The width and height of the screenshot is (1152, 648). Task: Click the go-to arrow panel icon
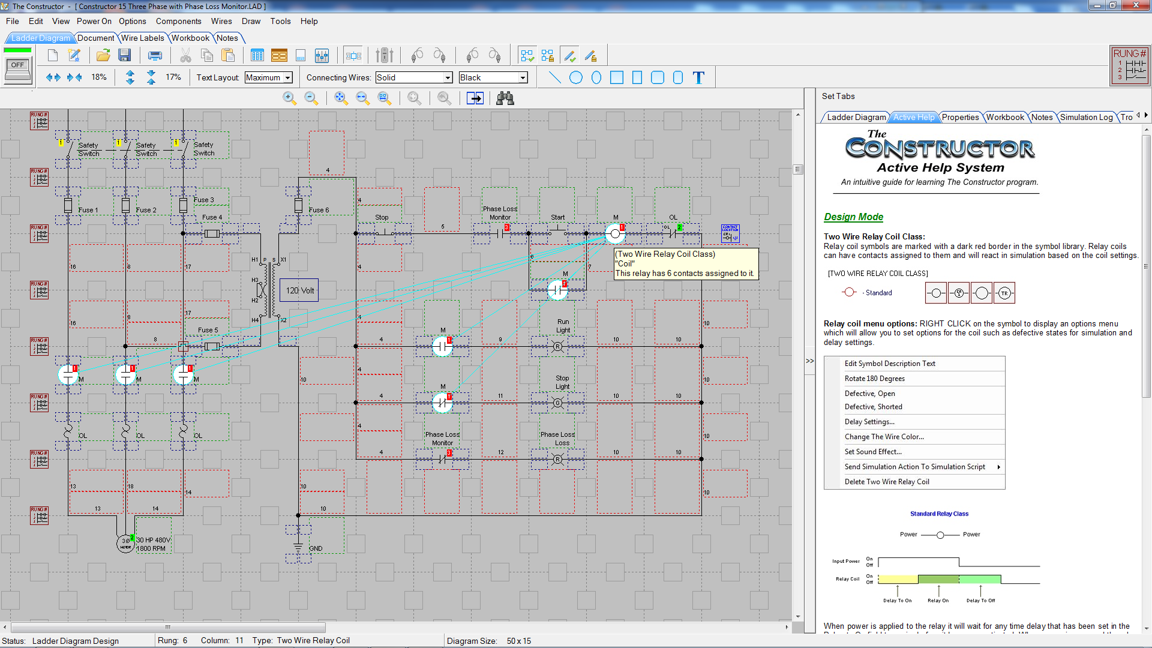pyautogui.click(x=475, y=98)
